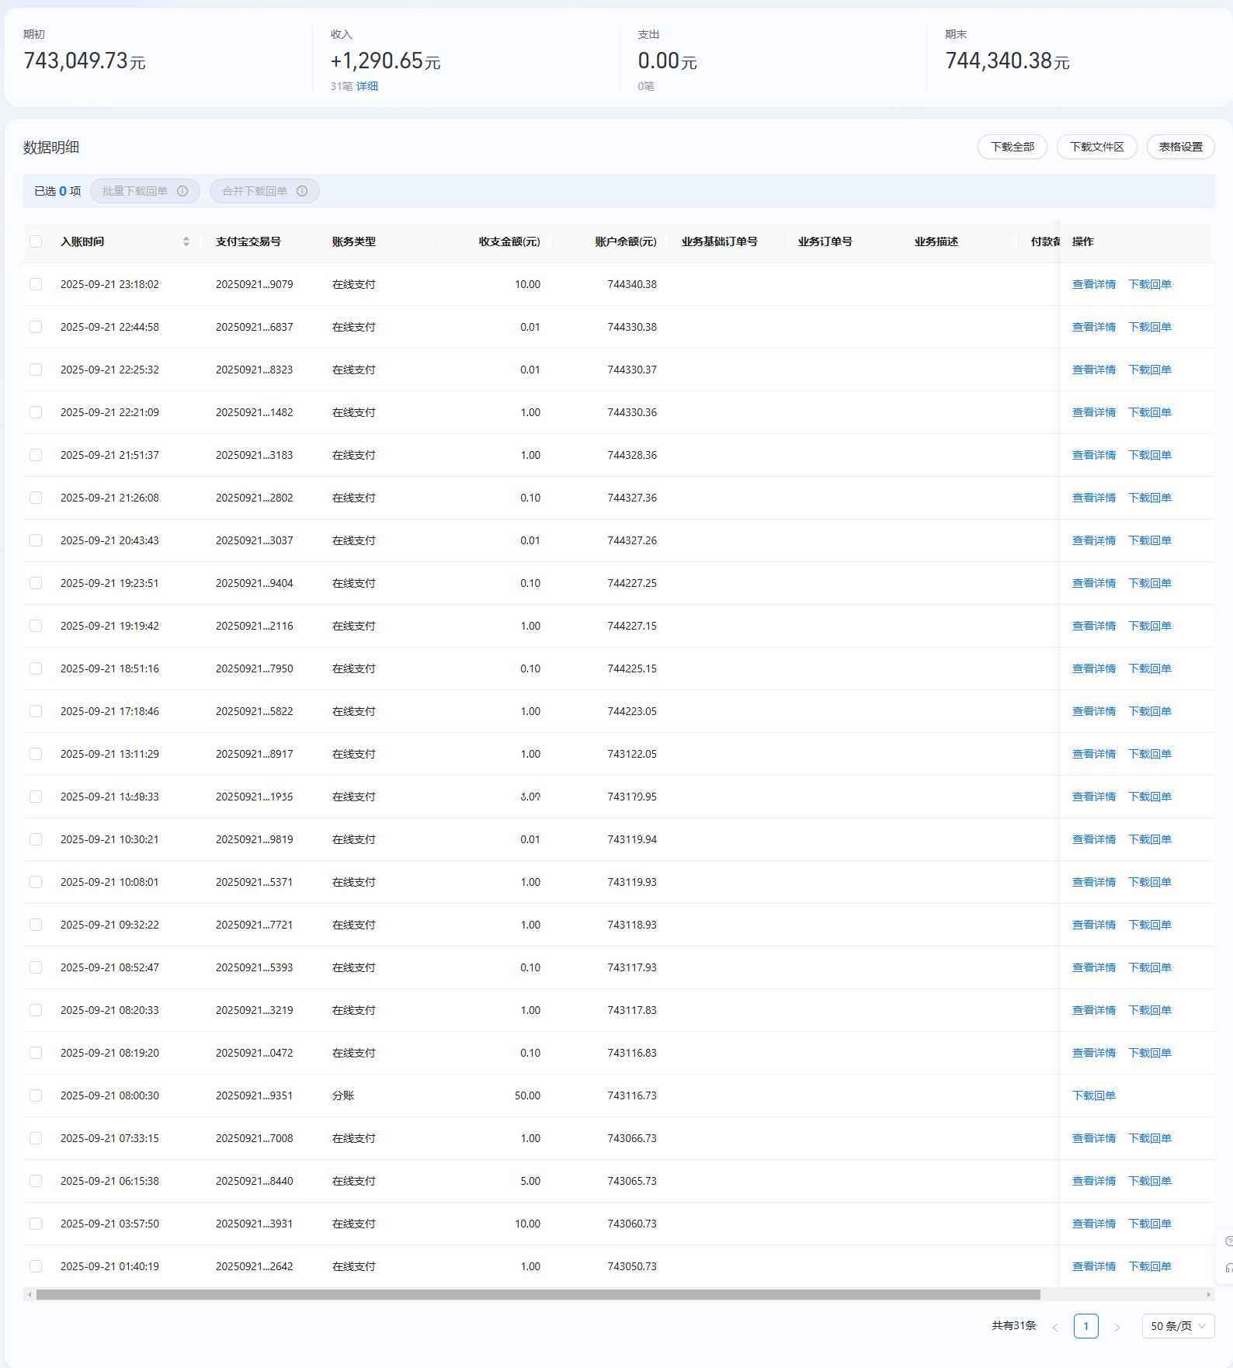Screen dimensions: 1233x1368
Task: Select page 1 in the pagination
Action: click(1085, 1326)
